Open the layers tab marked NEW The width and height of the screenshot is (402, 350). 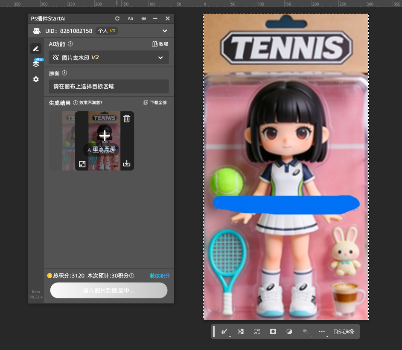[36, 64]
